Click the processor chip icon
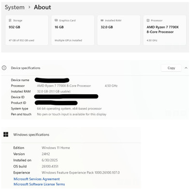This screenshot has height=190, width=193. tap(148, 20)
